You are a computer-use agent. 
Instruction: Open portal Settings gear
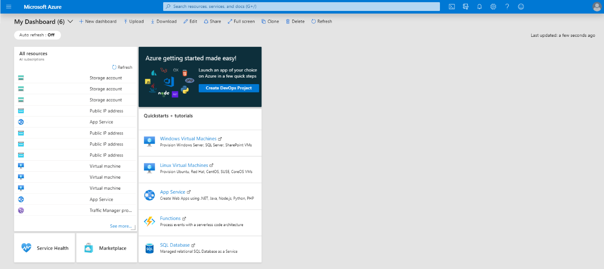493,7
